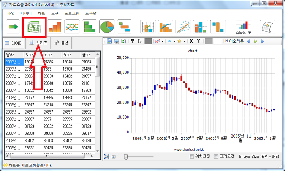
Task: Toggle the X axis button
Action: 191,41
